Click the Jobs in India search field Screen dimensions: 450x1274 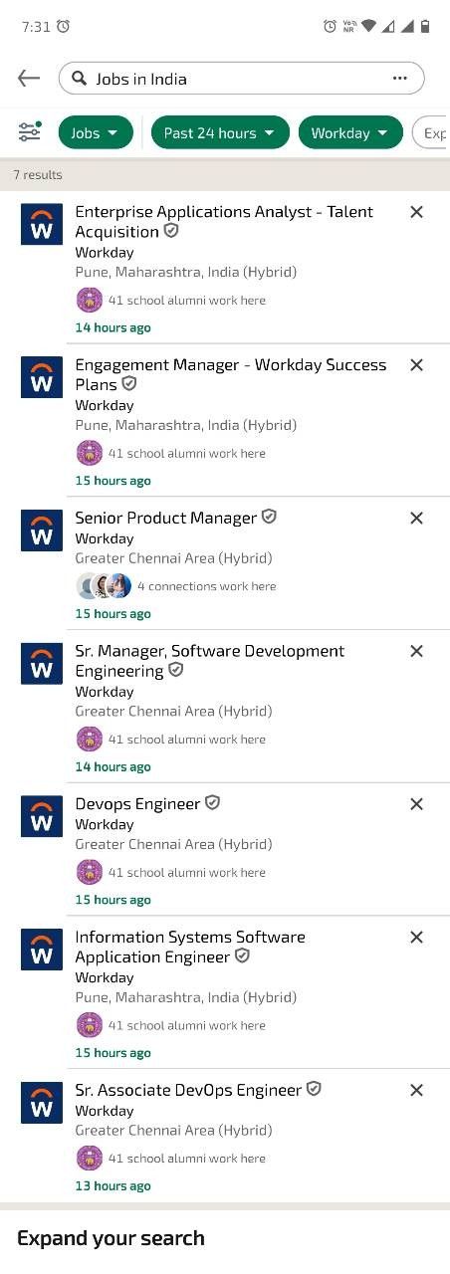(x=242, y=79)
